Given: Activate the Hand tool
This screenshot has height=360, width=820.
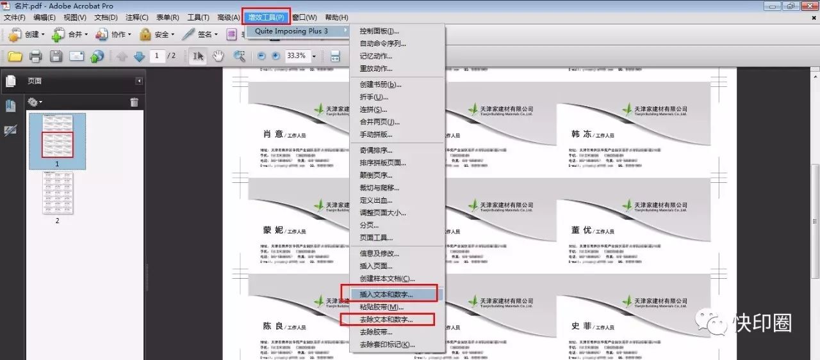Looking at the screenshot, I should [218, 56].
